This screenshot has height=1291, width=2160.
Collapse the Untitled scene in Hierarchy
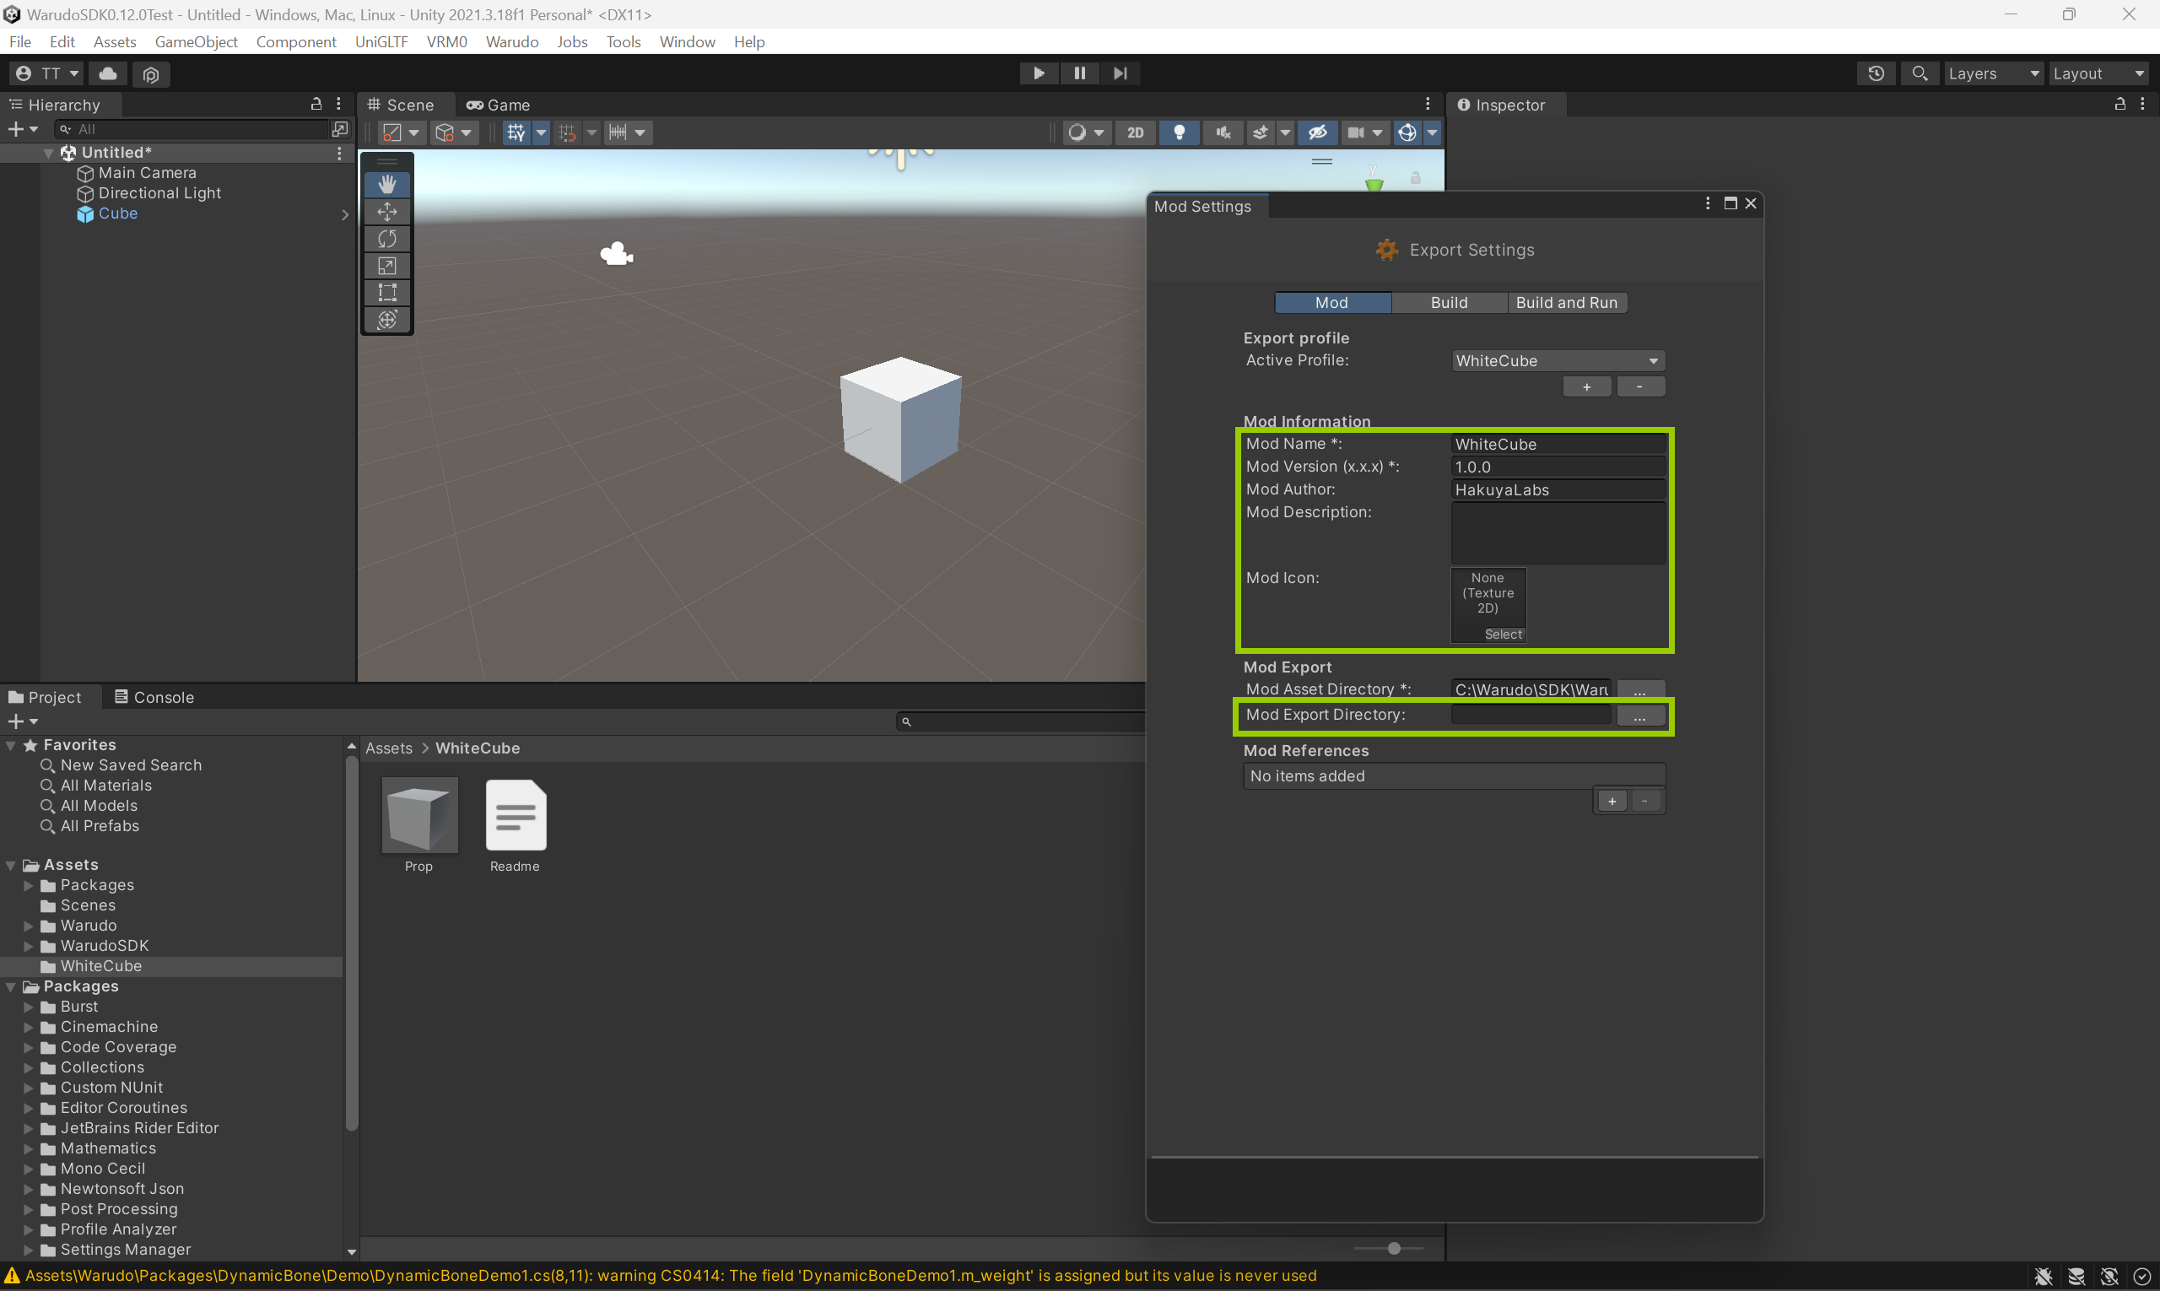pyautogui.click(x=49, y=153)
